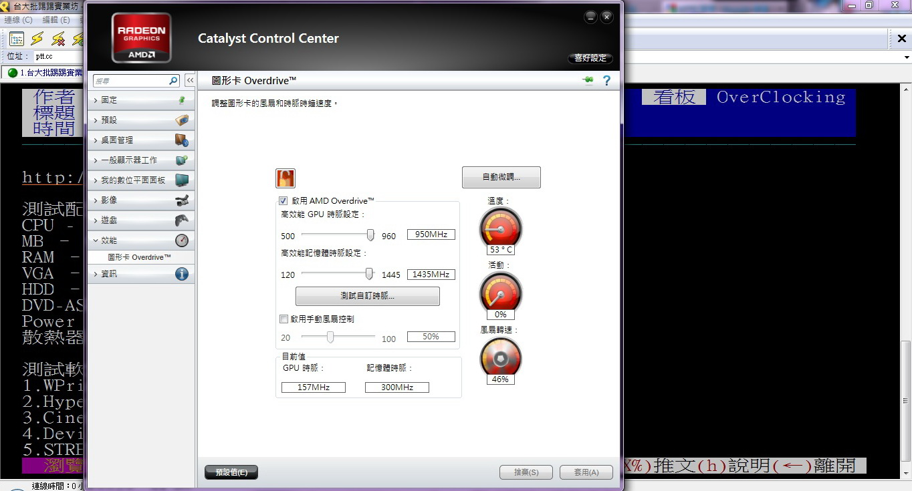
Task: Click the 捨棄(S) discard button
Action: click(x=526, y=472)
